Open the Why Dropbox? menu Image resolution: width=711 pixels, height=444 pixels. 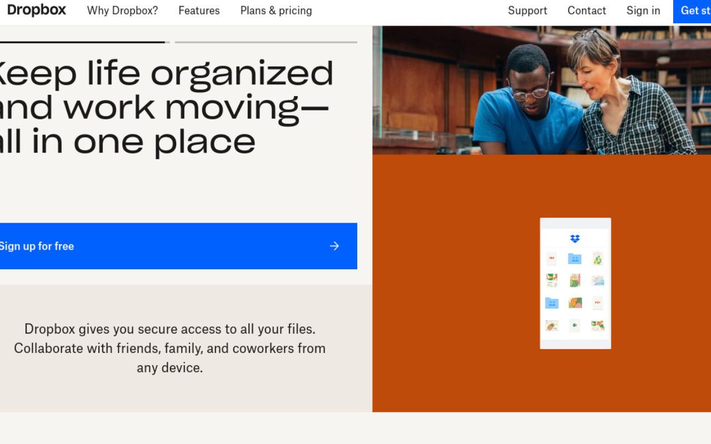pyautogui.click(x=122, y=11)
